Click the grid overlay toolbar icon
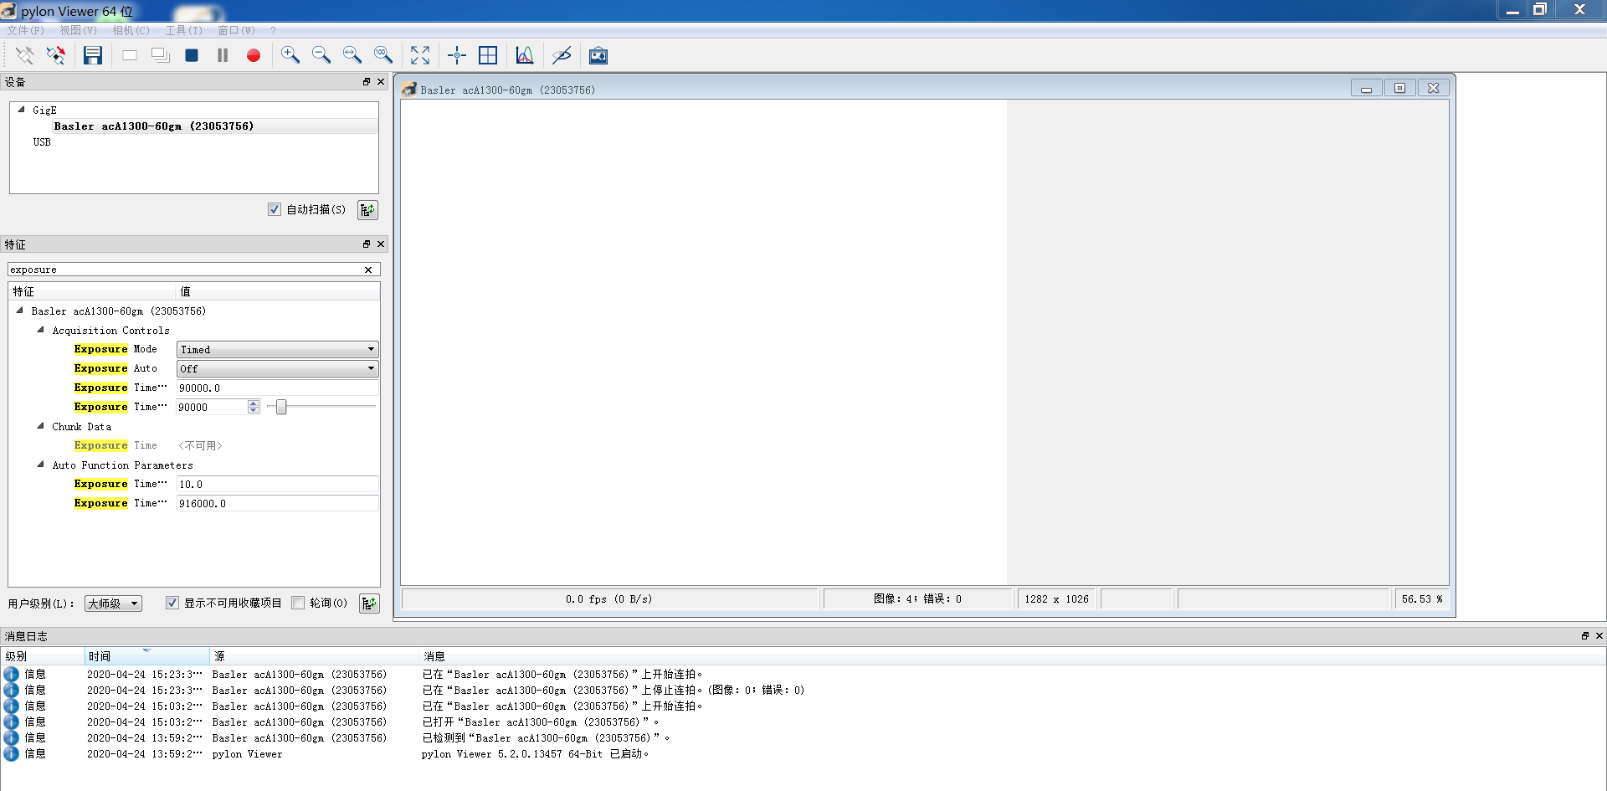Image resolution: width=1607 pixels, height=791 pixels. point(488,55)
